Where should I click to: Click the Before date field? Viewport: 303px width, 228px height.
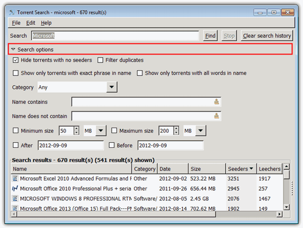(x=171, y=145)
